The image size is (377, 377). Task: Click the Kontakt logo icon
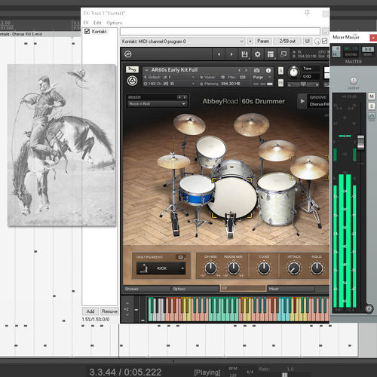pyautogui.click(x=128, y=54)
